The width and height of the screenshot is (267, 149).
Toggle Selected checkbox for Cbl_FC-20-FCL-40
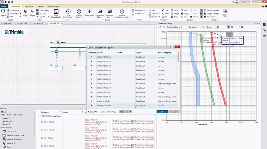coord(92,105)
